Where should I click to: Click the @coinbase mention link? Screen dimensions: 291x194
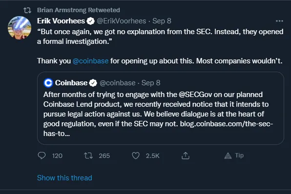coord(90,61)
